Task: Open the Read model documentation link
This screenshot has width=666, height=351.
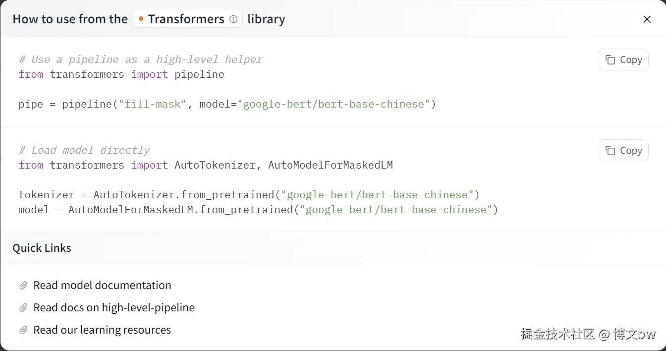Action: [102, 286]
